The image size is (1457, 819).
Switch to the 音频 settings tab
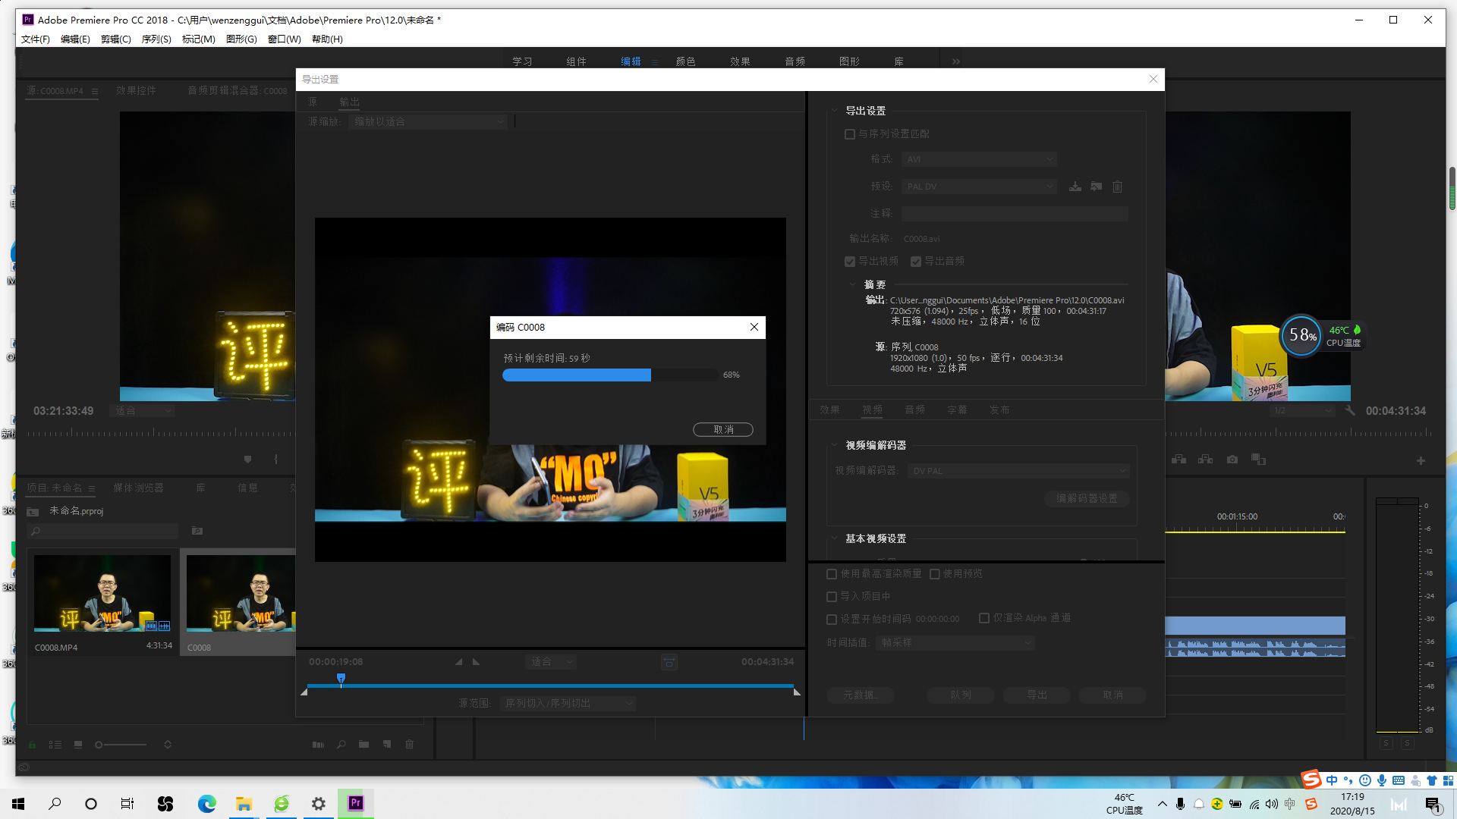pyautogui.click(x=914, y=409)
